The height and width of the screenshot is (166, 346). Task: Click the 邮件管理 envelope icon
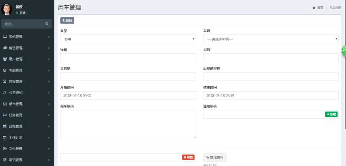[5, 104]
